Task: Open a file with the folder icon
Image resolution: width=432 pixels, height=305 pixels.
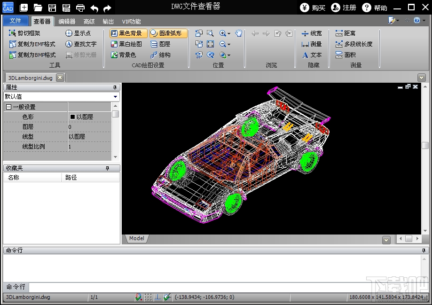Action: coord(38,8)
